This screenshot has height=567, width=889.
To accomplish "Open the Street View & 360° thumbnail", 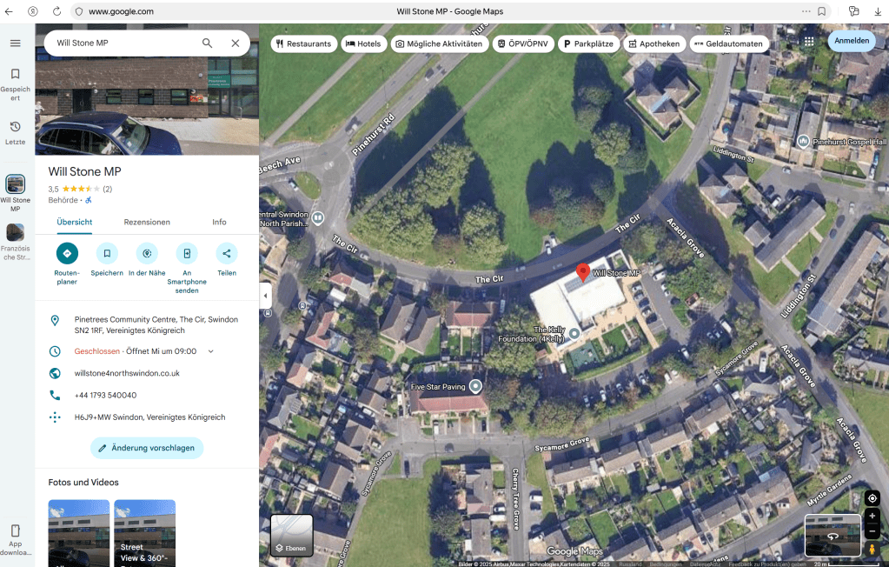I will coord(144,532).
